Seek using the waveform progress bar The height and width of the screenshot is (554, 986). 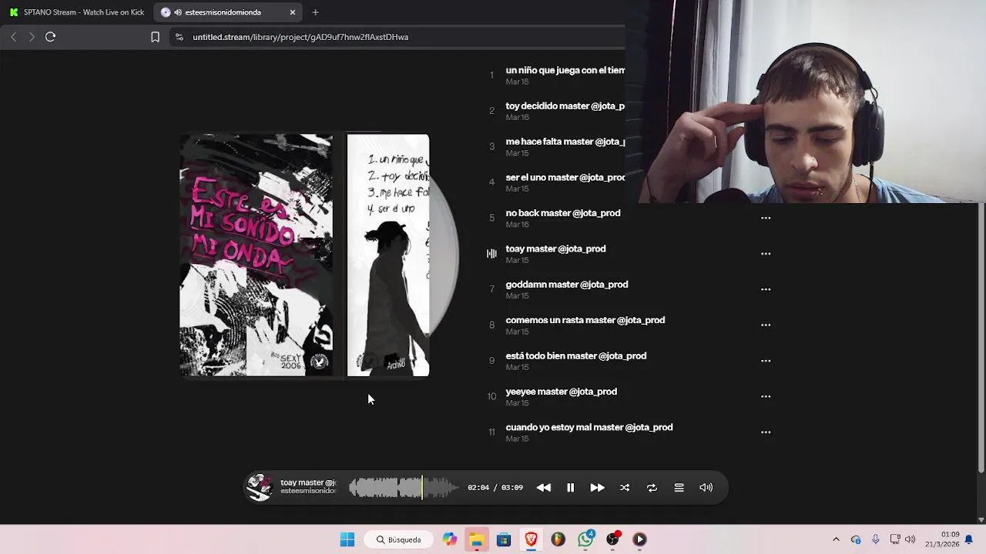[x=404, y=488]
